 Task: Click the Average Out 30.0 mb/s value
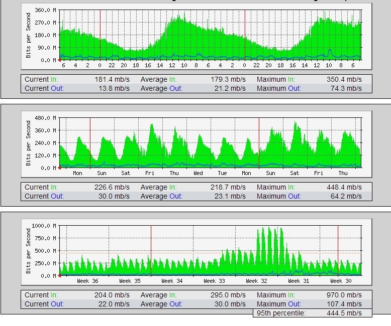pos(232,304)
